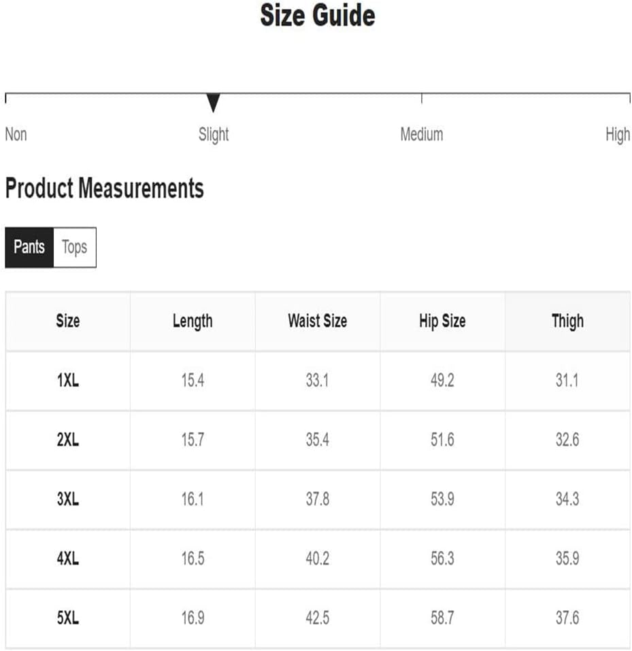Select the Medium stretch label
This screenshot has height=651, width=632.
tap(421, 134)
